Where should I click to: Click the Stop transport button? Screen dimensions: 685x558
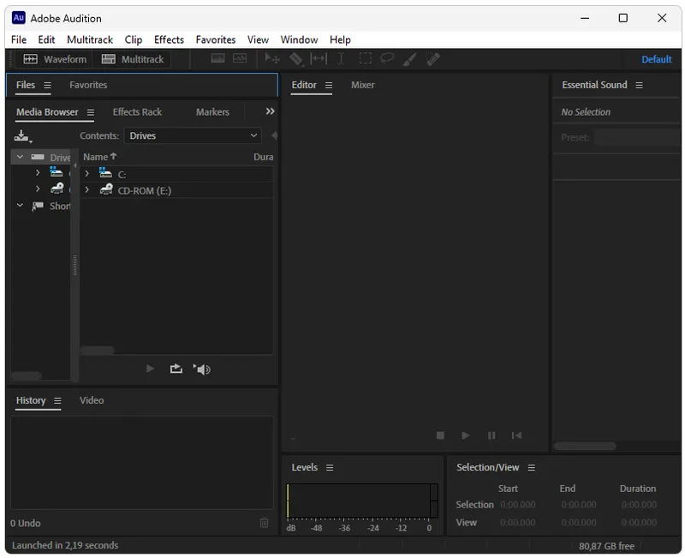pos(440,435)
